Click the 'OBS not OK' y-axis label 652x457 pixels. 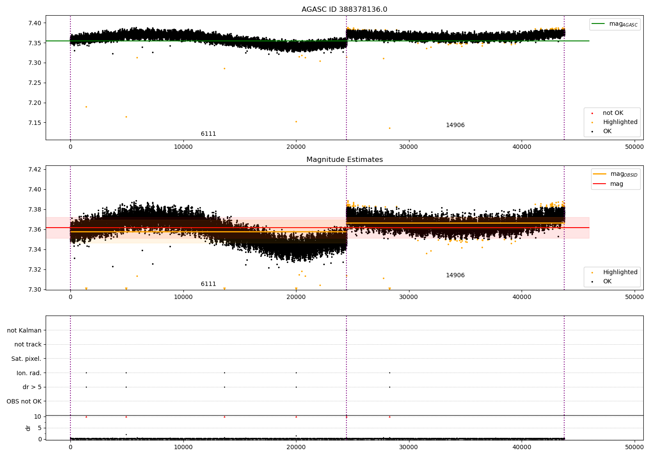(24, 402)
